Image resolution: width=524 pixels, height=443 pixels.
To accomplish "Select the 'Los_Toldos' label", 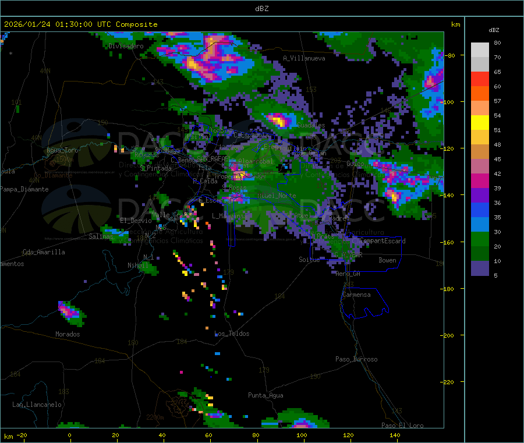I will pos(232,334).
